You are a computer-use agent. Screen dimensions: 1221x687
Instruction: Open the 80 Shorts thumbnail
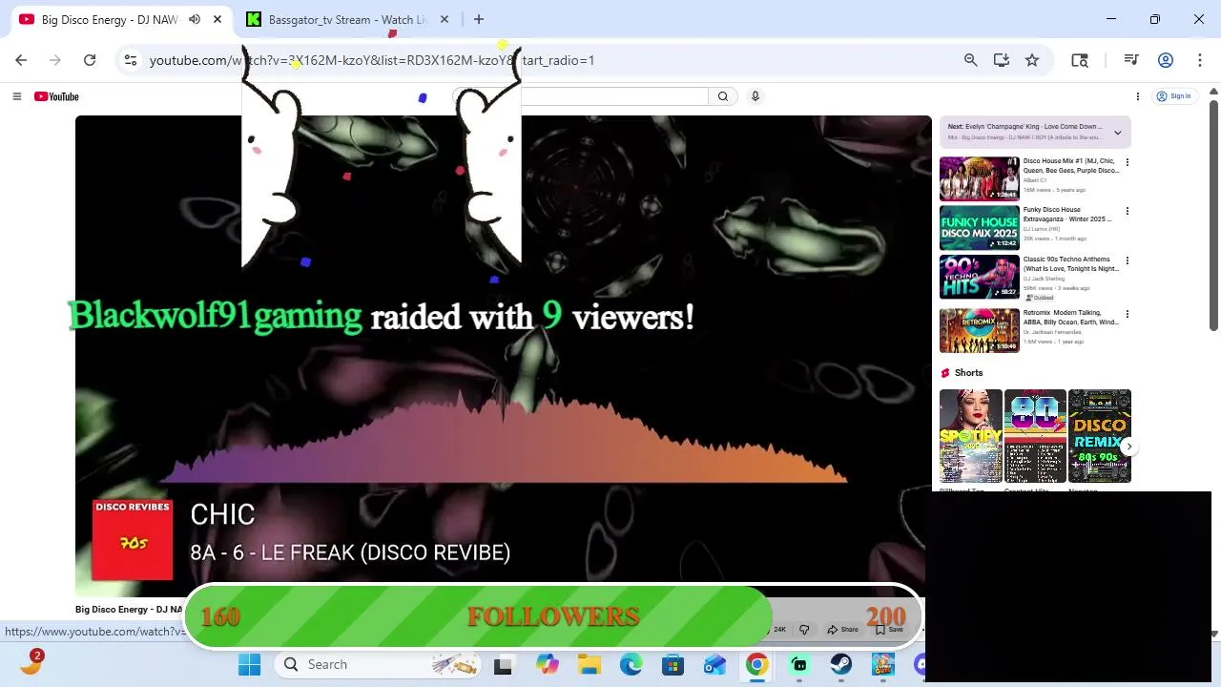[1035, 436]
